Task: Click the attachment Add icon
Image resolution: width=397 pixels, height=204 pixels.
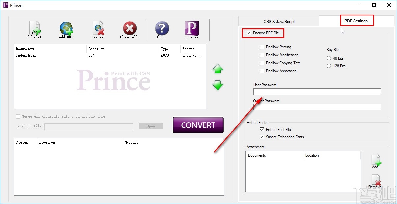Action: [x=375, y=161]
